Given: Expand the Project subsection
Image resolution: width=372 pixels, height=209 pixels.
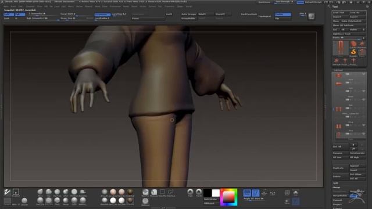Looking at the screenshot, I should click(x=337, y=204).
